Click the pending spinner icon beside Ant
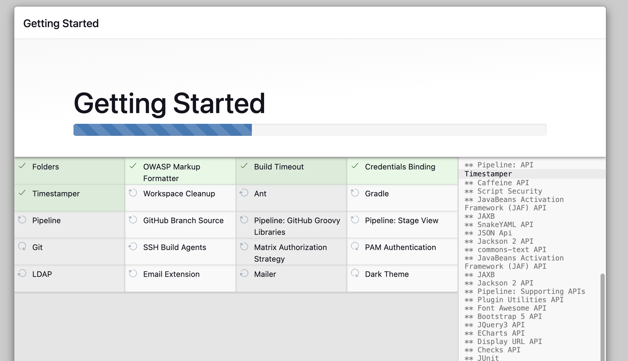 (244, 193)
